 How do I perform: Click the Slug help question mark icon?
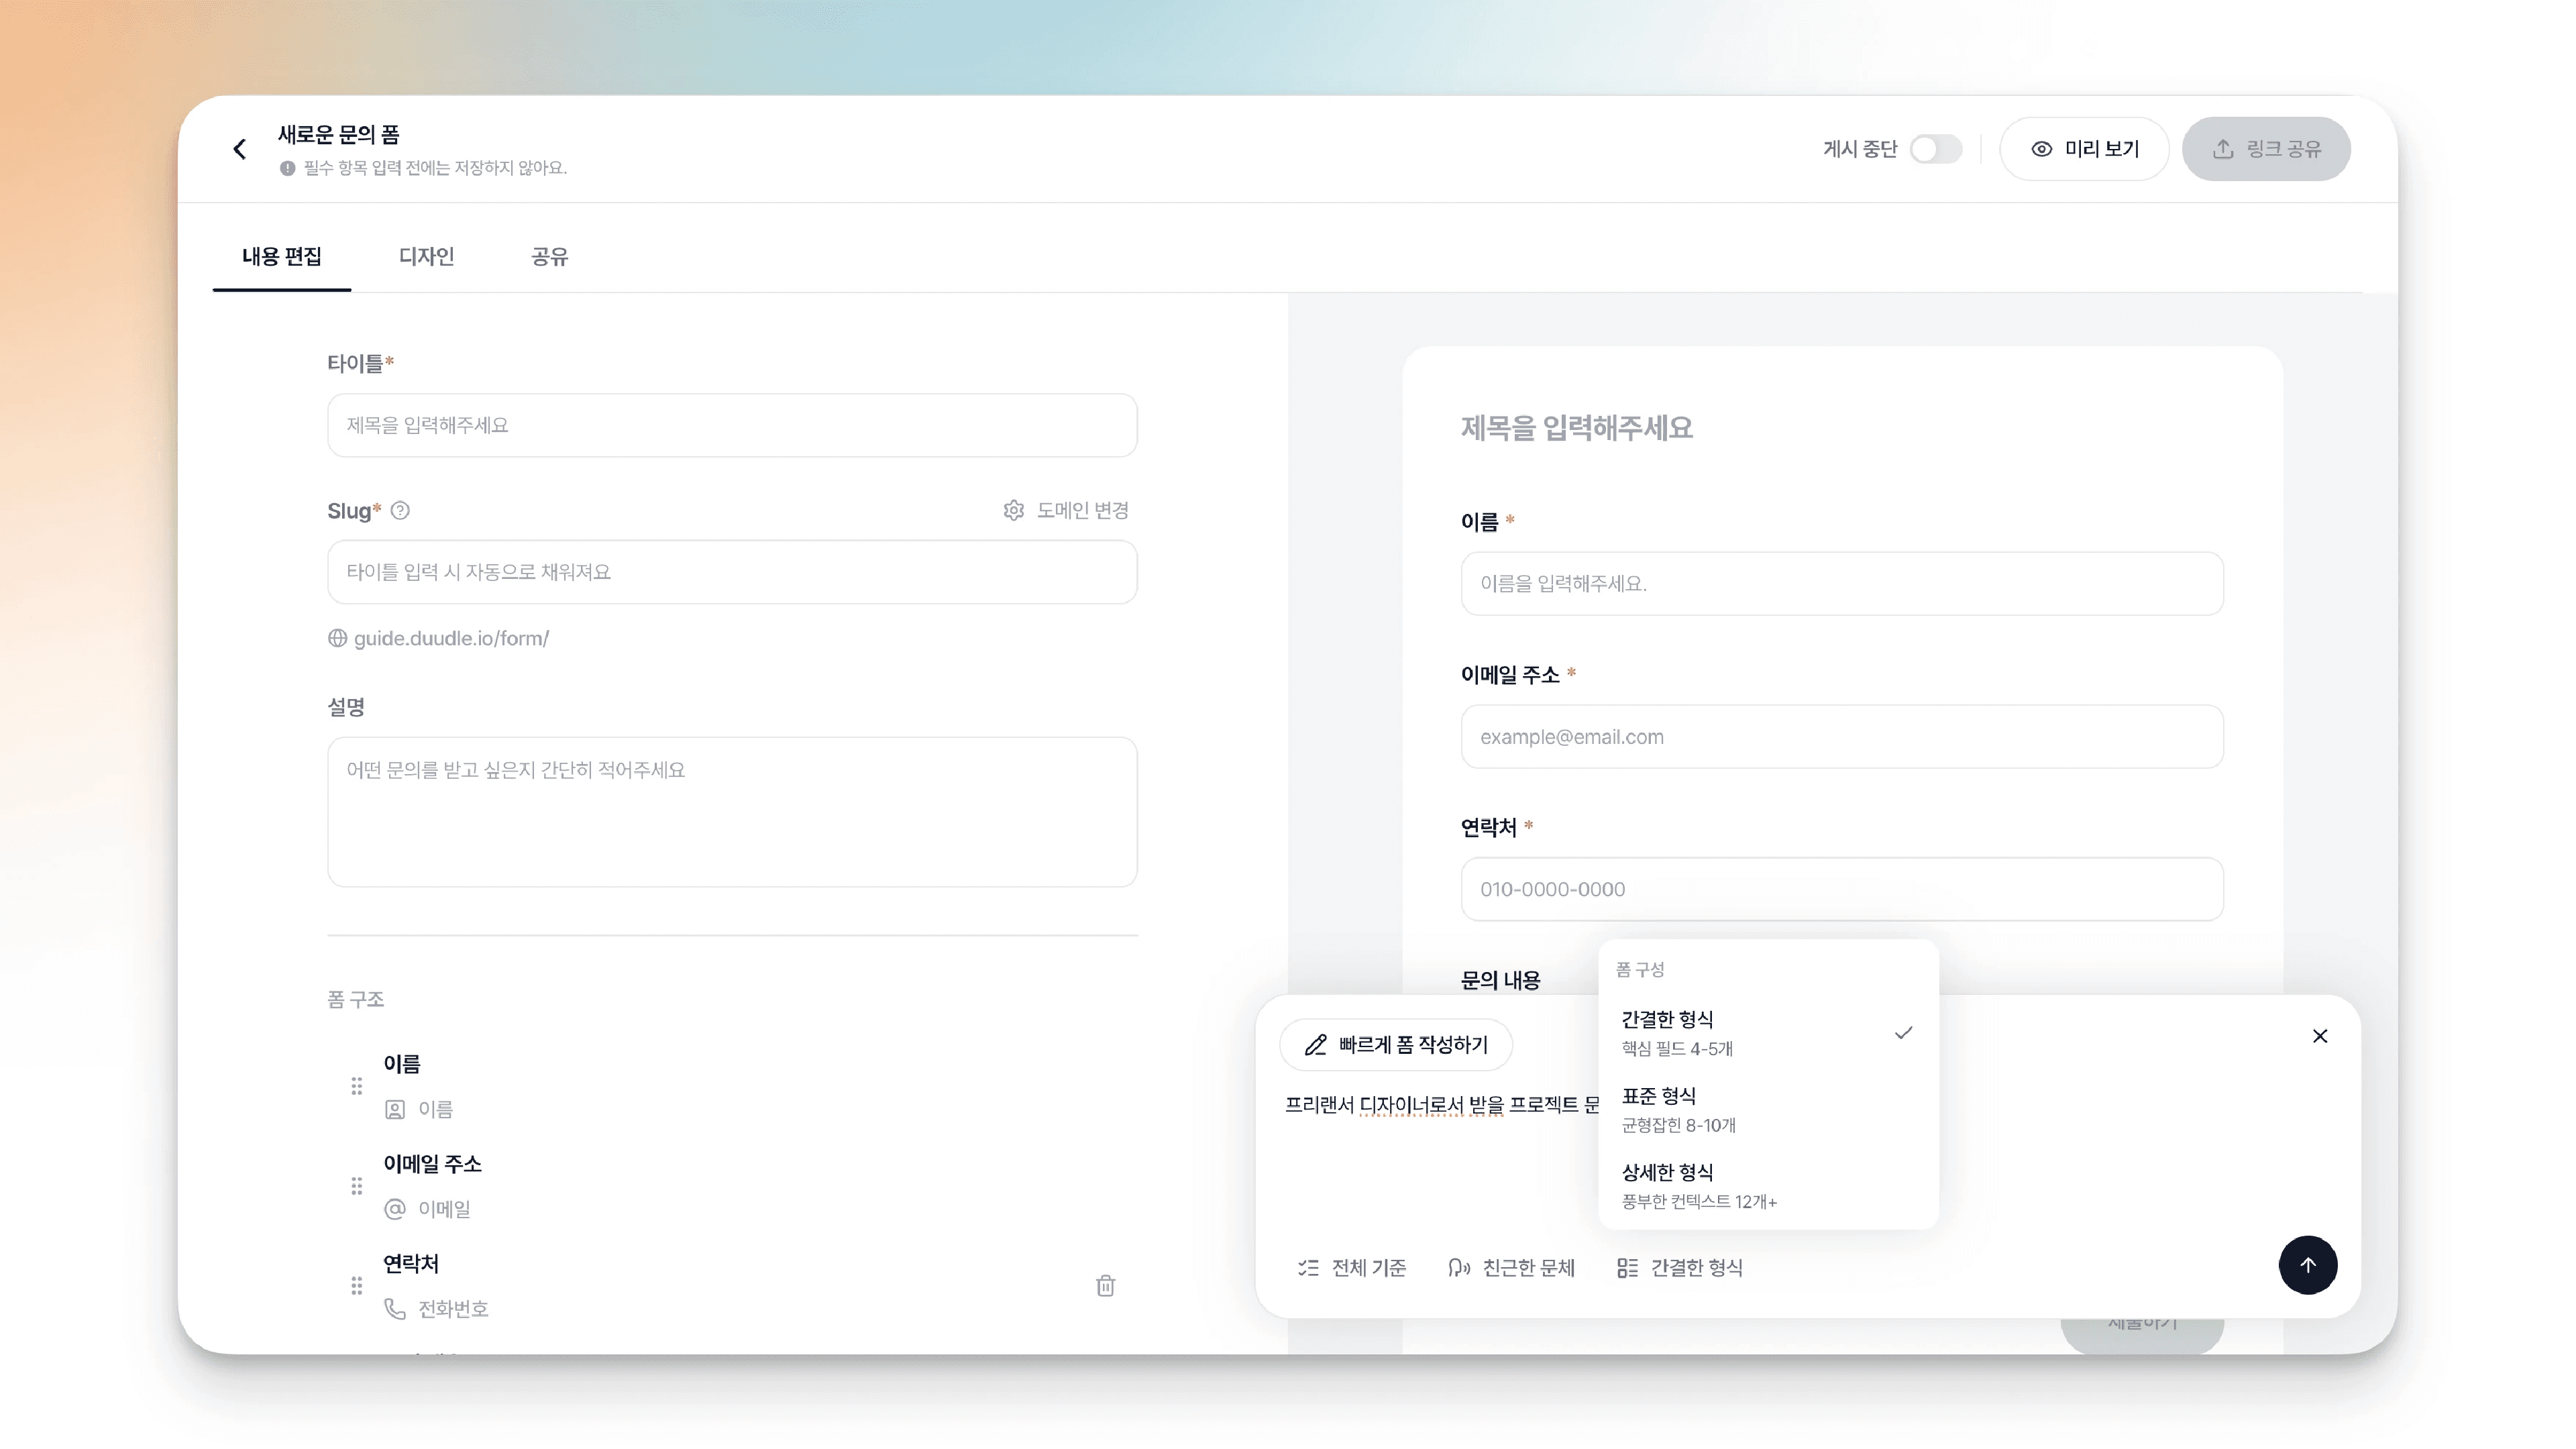tap(400, 511)
